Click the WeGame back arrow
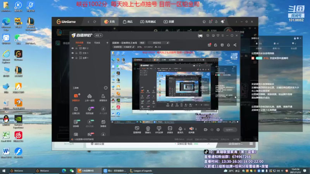The width and height of the screenshot is (310, 174). point(88,22)
